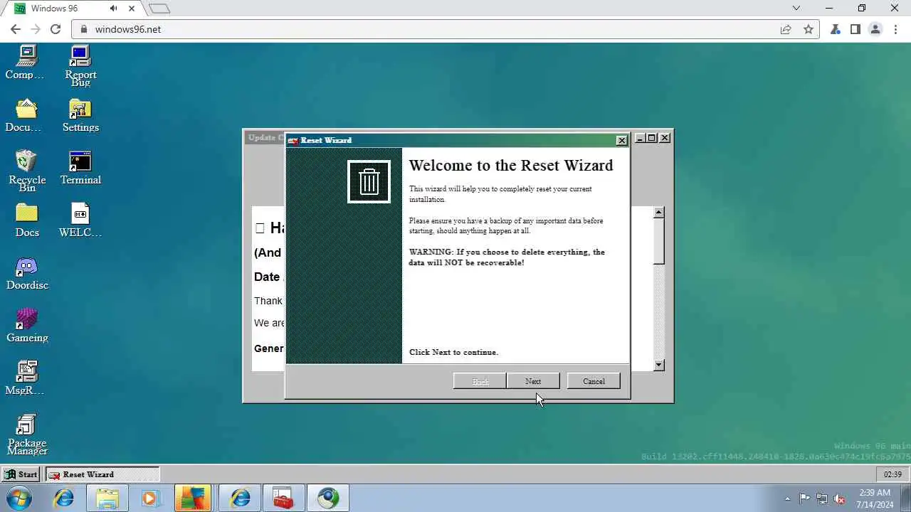Click the muted volume tray icon
The height and width of the screenshot is (512, 911).
point(840,498)
